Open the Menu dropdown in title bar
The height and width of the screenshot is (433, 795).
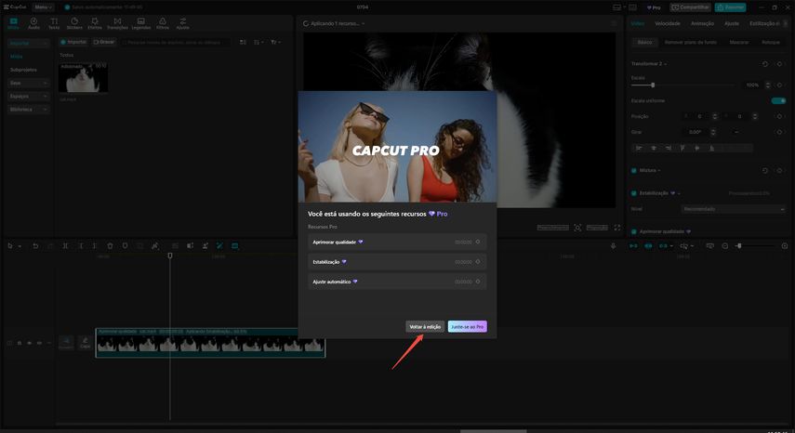[x=43, y=7]
